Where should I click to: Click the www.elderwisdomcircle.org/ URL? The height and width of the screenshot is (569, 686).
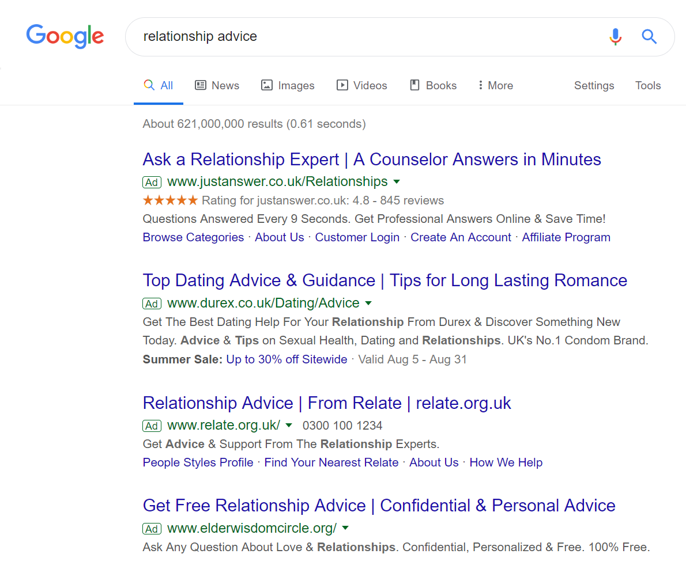(x=252, y=528)
